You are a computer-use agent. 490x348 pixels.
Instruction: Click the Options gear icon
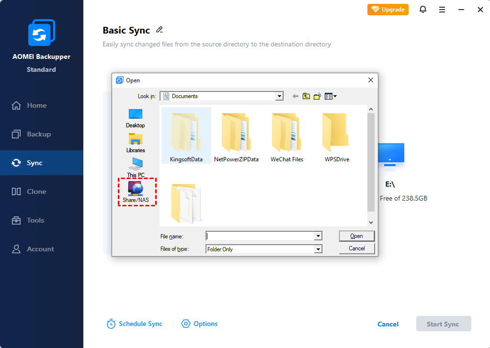186,324
